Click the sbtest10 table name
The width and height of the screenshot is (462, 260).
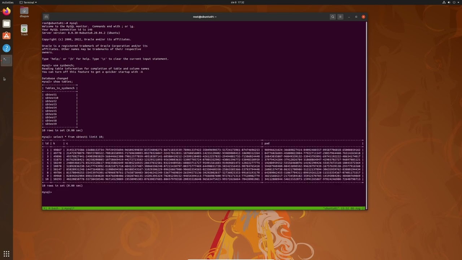[x=52, y=98]
